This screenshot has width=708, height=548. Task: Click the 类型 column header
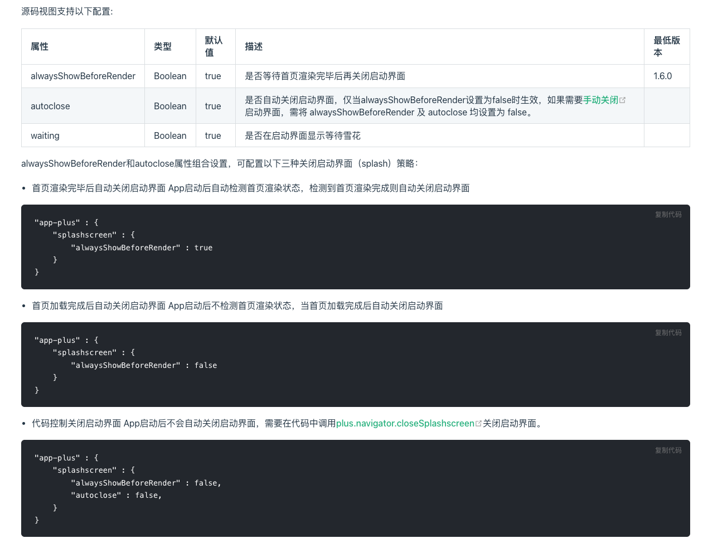(x=163, y=47)
